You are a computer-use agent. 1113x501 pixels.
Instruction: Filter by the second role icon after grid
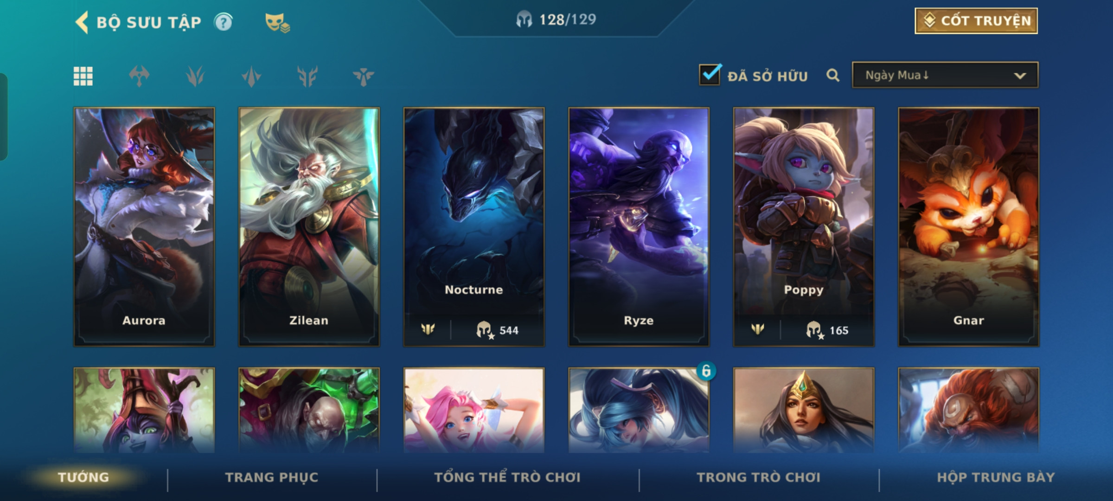tap(195, 76)
